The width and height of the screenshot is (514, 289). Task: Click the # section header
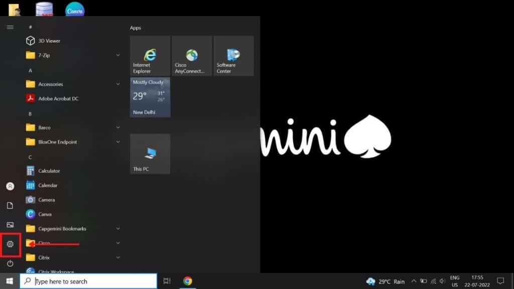click(30, 27)
